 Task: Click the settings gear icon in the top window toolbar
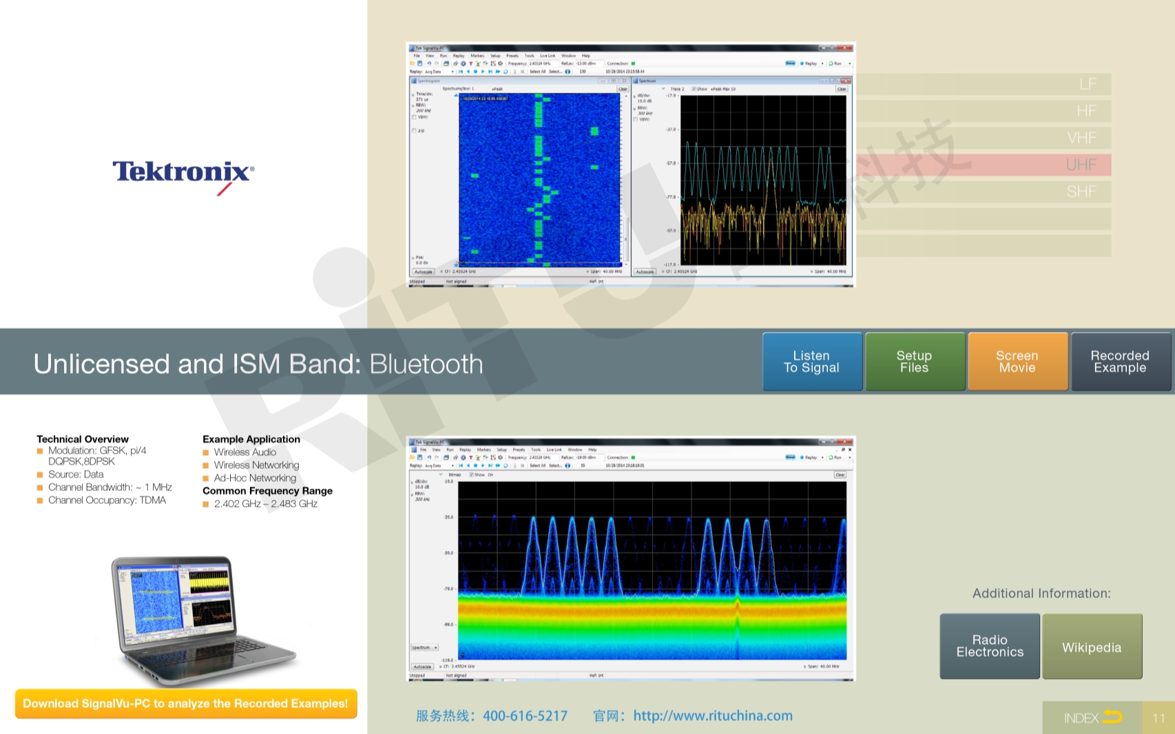click(463, 63)
